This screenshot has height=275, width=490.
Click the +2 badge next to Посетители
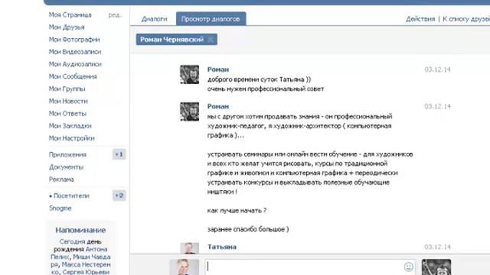tap(119, 196)
